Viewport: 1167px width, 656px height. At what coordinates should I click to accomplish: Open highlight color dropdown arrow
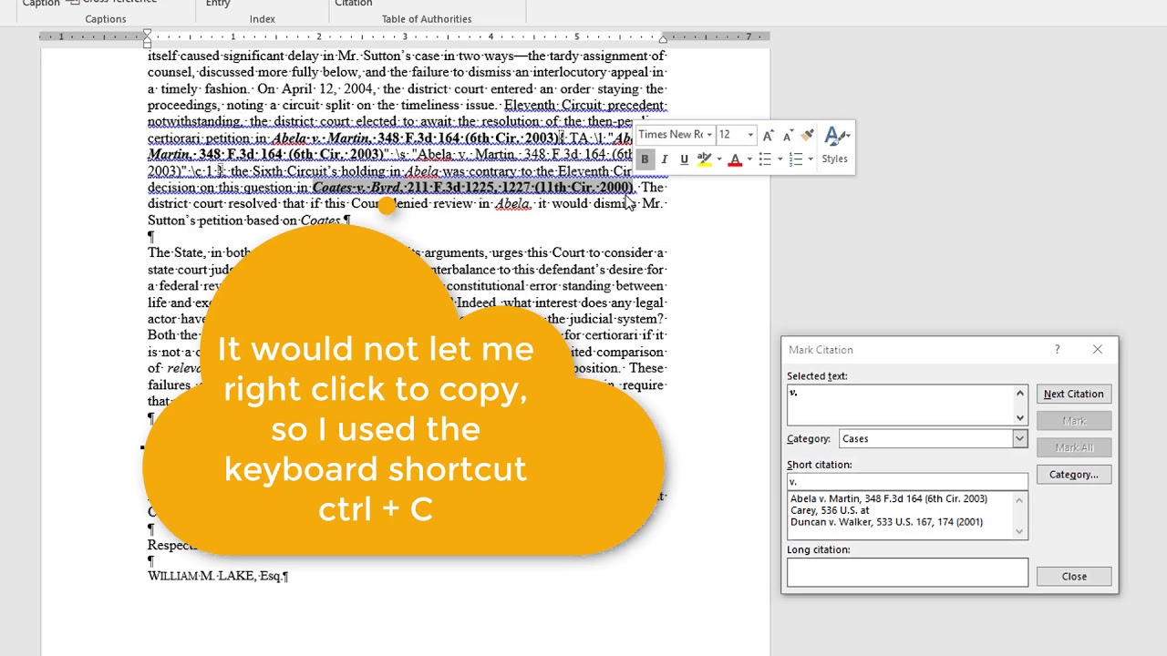pyautogui.click(x=718, y=159)
